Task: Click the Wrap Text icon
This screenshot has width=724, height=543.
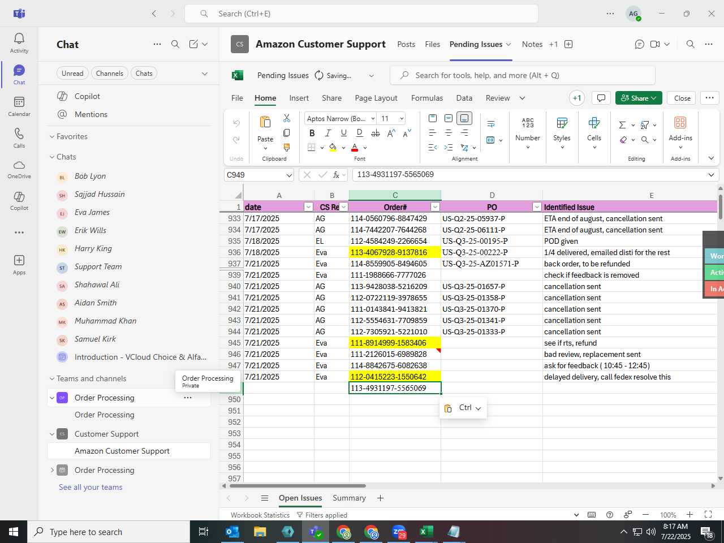Action: pyautogui.click(x=490, y=124)
